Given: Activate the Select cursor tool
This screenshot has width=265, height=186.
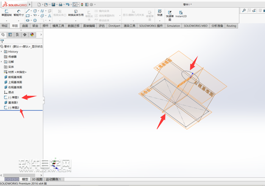Looking at the screenshot, I should point(75,5).
